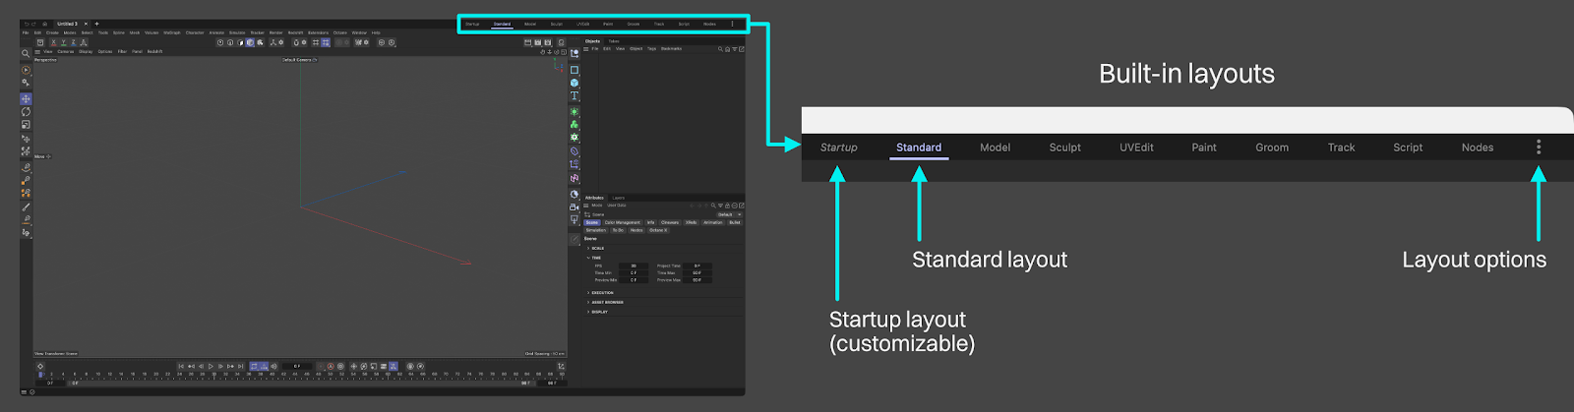Add a new document tab with plus
Image resolution: width=1574 pixels, height=412 pixels.
[x=96, y=24]
